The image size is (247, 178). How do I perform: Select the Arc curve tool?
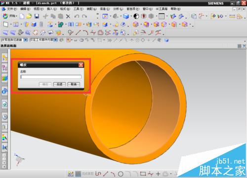[x=85, y=33]
